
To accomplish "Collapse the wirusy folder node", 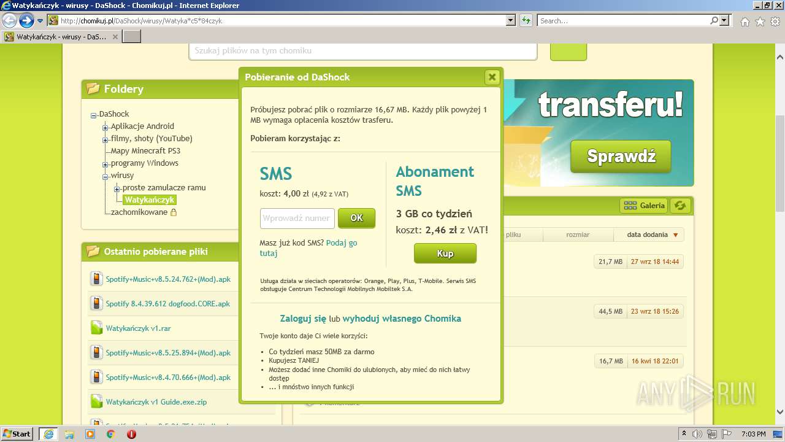I will click(x=105, y=176).
